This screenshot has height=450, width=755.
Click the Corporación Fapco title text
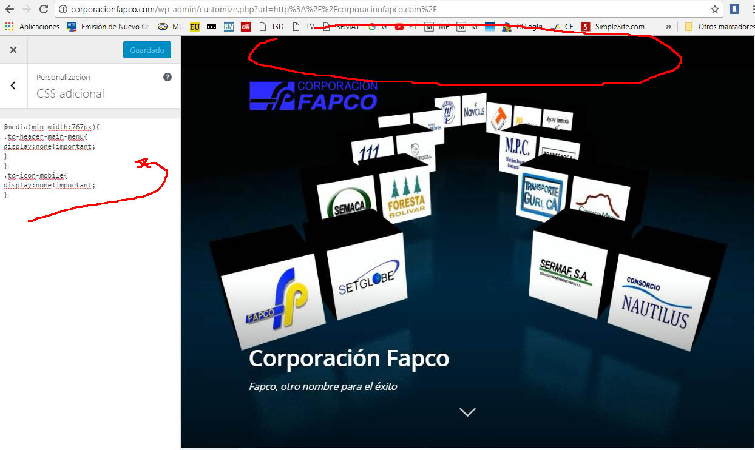[349, 358]
